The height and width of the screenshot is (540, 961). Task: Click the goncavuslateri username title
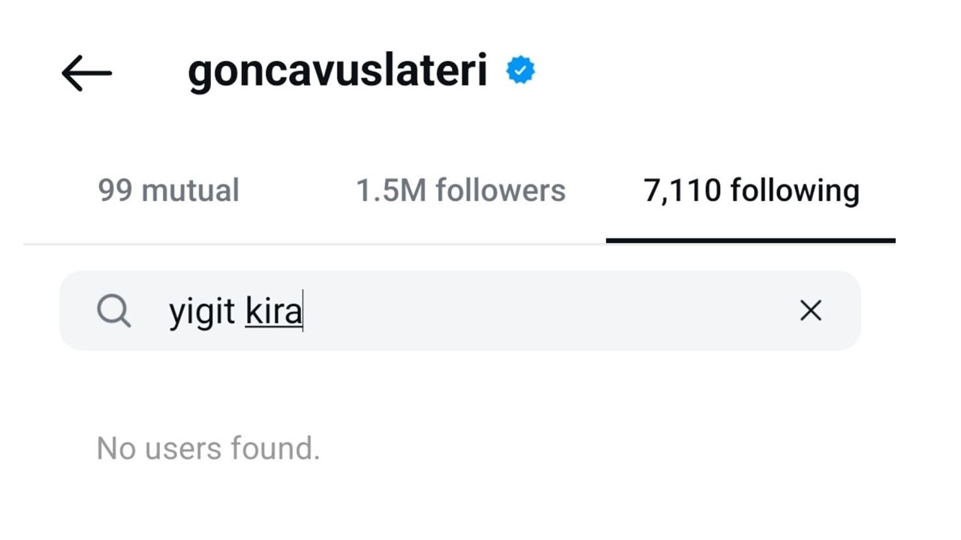(x=337, y=71)
